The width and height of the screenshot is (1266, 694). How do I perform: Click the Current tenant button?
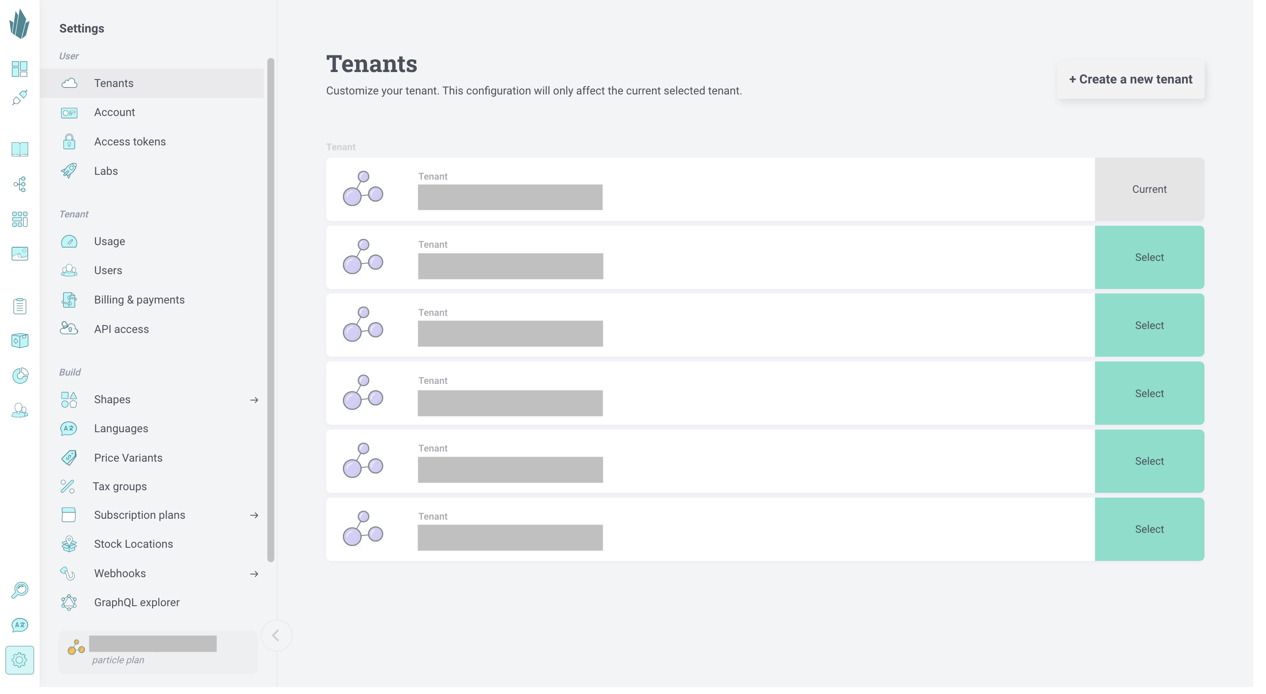pyautogui.click(x=1149, y=189)
